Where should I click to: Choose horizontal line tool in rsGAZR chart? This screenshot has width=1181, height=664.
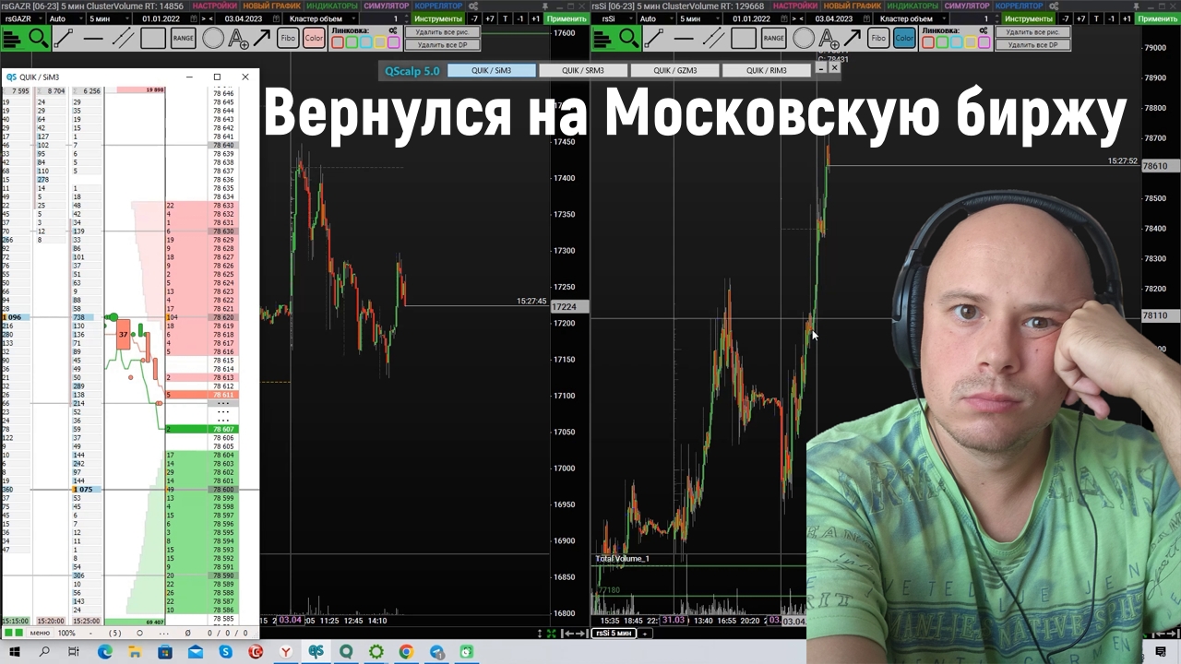coord(93,38)
